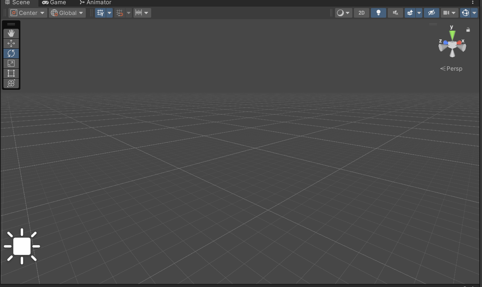
Task: Select the Transform tool
Action: click(11, 83)
